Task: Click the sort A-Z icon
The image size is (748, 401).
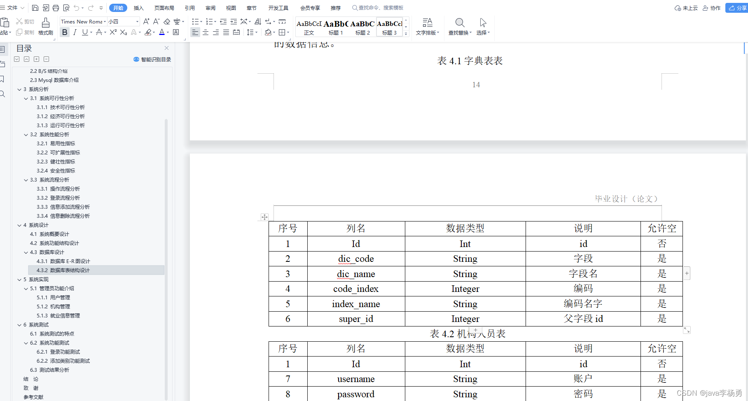Action: 258,21
